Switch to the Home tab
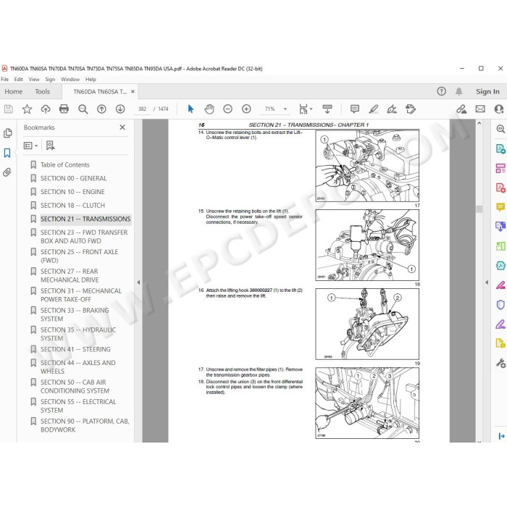Screen dimensions: 507x507 point(14,91)
